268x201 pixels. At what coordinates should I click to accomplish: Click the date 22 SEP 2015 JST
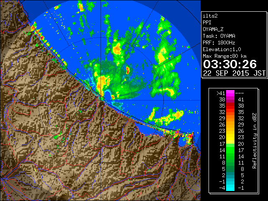234,73
